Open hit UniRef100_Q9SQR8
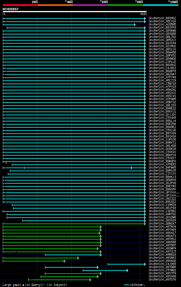Viewport: 181px width, 287px height. 162,34
